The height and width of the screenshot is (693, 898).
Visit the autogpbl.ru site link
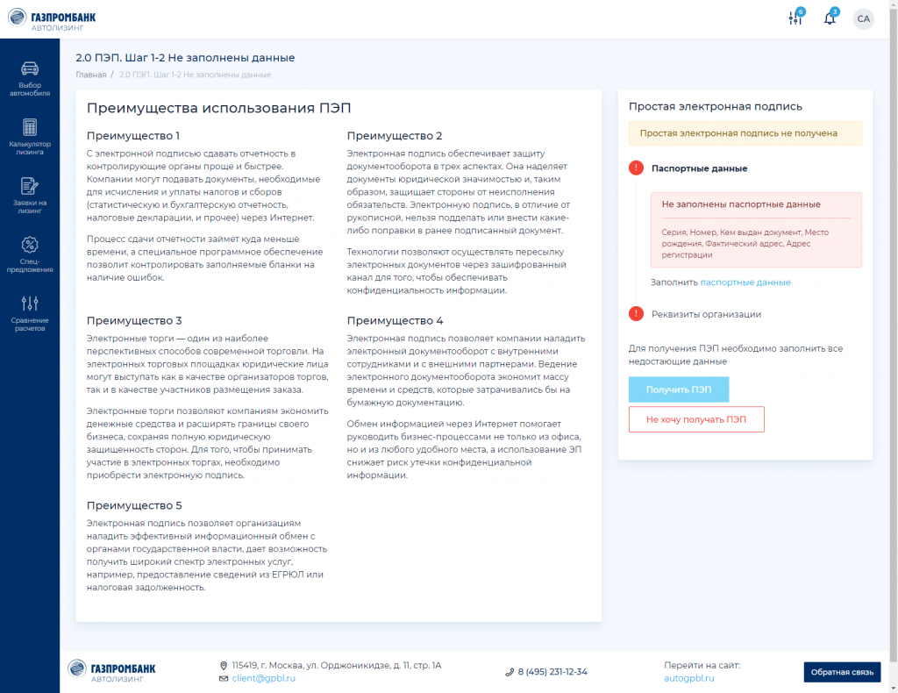click(x=689, y=678)
